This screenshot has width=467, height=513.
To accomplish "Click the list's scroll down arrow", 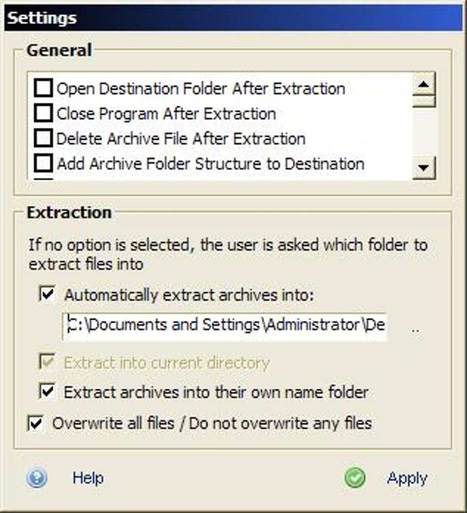I will pos(424,168).
